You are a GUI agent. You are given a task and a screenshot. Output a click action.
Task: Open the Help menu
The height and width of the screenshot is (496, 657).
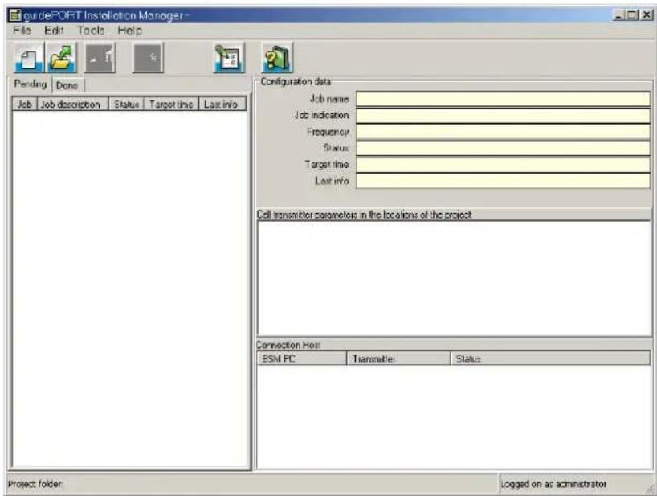coord(130,31)
